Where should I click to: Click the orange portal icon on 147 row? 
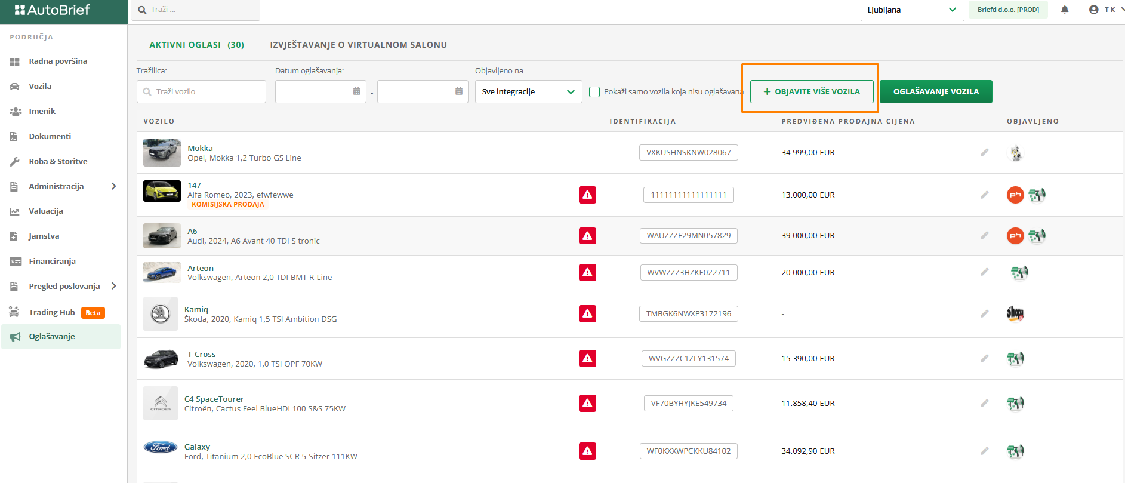point(1015,195)
